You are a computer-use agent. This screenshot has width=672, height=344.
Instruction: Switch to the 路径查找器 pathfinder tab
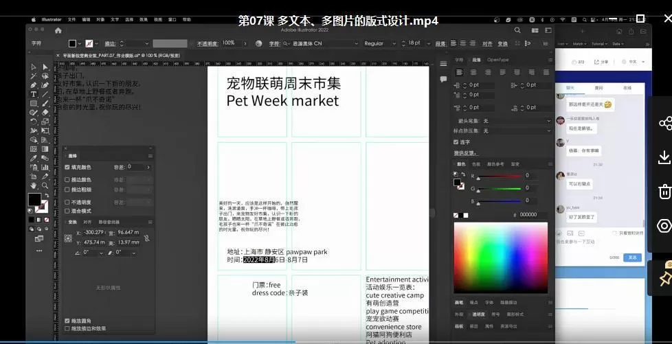(109, 222)
